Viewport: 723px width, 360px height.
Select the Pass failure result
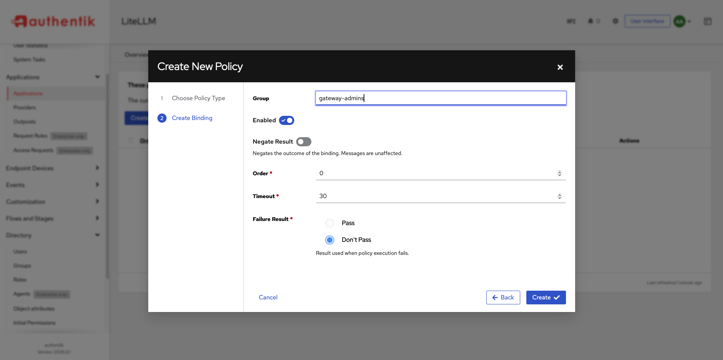click(330, 223)
